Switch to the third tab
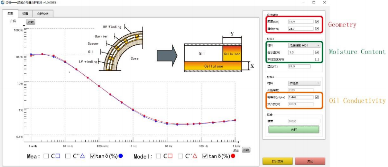 (43, 14)
